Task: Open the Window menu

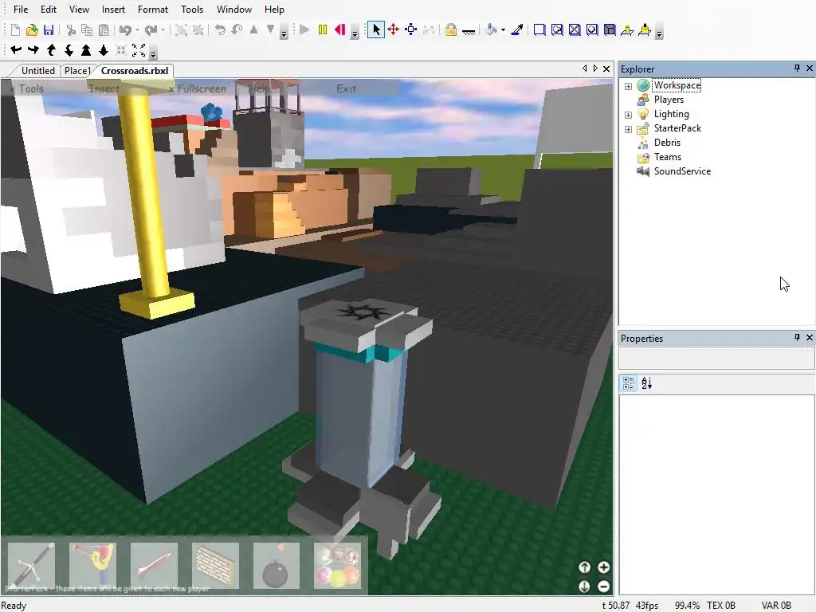Action: [234, 10]
